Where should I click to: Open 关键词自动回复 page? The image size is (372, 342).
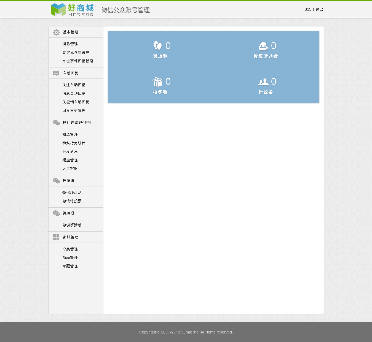coord(76,102)
